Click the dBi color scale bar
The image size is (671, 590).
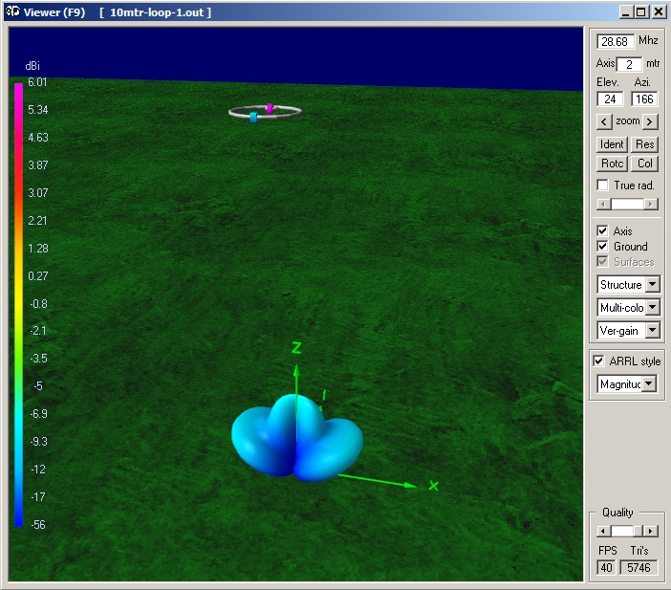click(18, 304)
